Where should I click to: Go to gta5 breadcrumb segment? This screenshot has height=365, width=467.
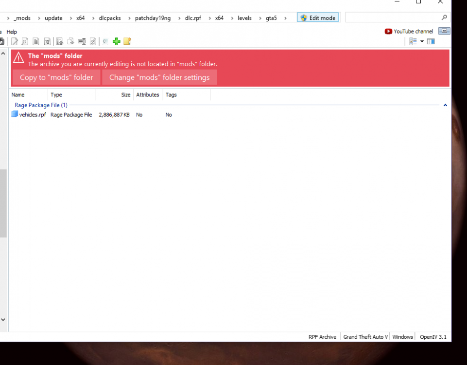[x=271, y=18]
